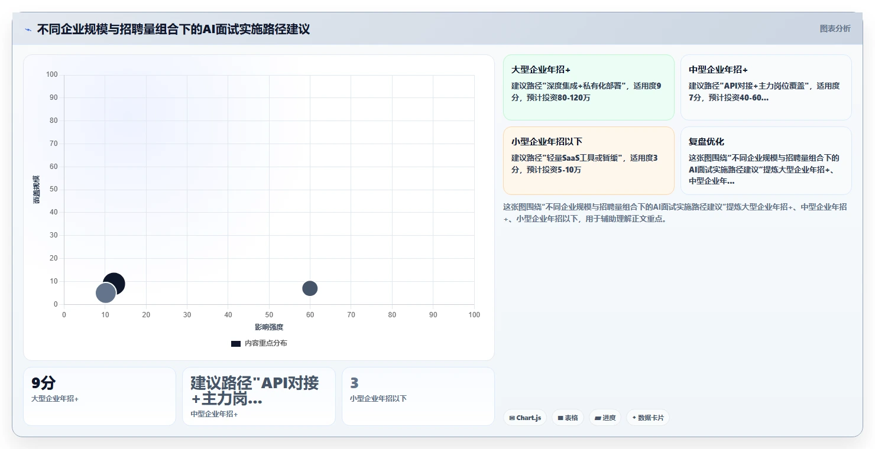Open the 复盘优化 card
875x449 pixels.
coord(766,161)
